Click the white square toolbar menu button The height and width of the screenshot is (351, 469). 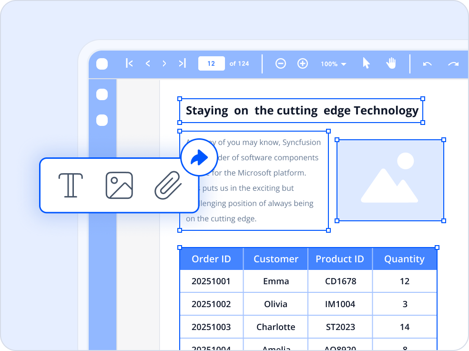[x=102, y=64]
